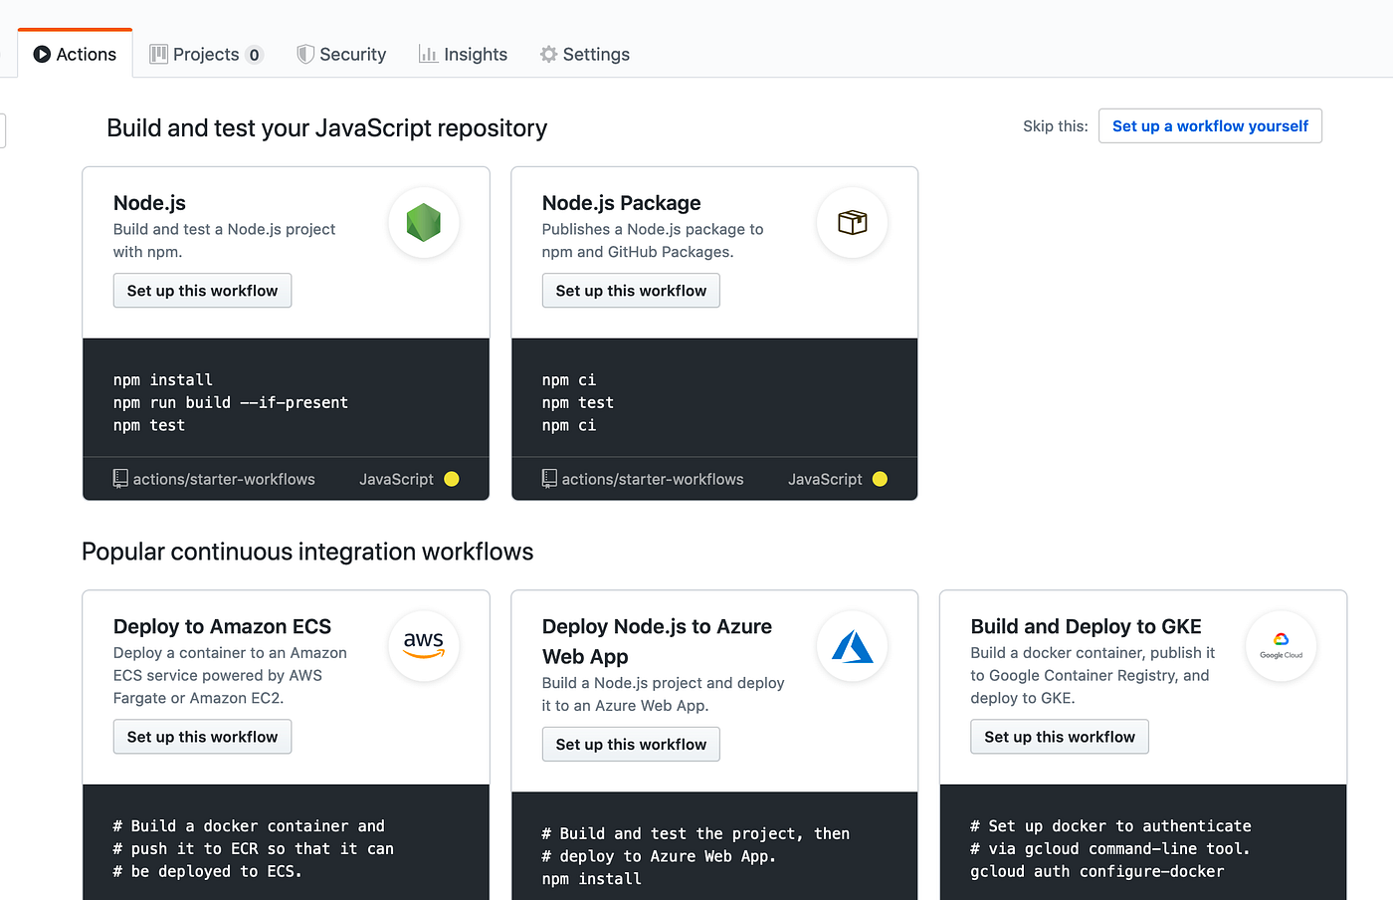Click the Deploy Node.js to Azure Web App title
Image resolution: width=1393 pixels, height=900 pixels.
coord(657,641)
